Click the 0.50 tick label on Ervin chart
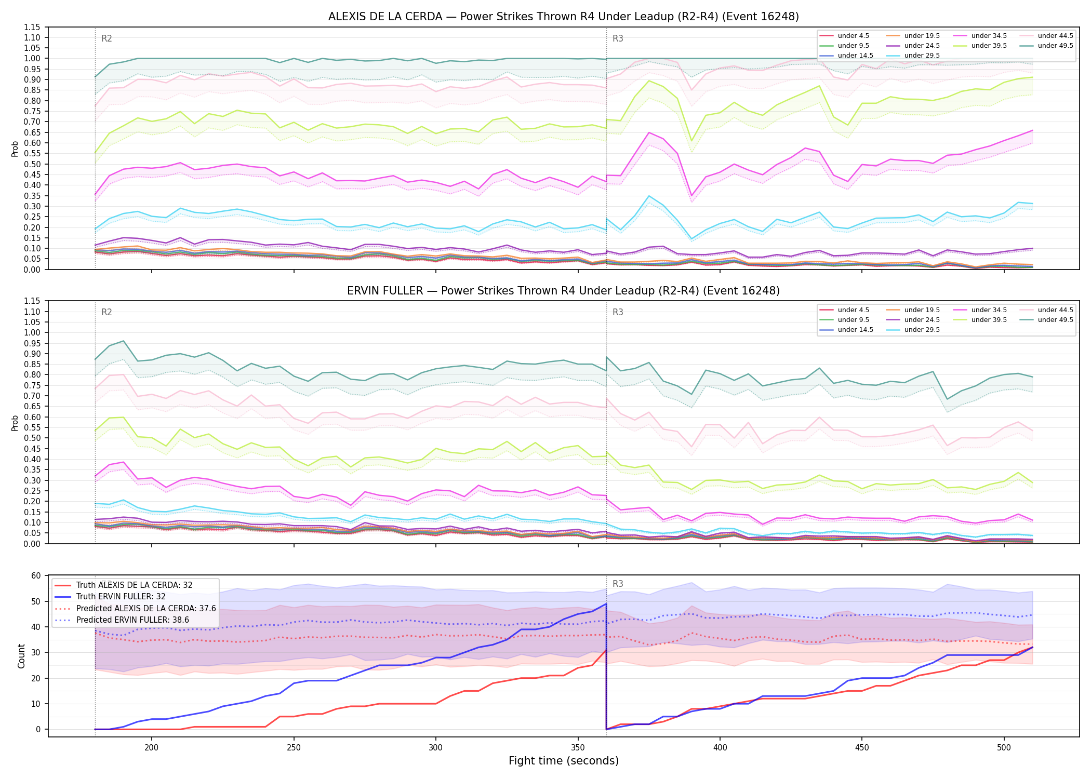 coord(32,438)
